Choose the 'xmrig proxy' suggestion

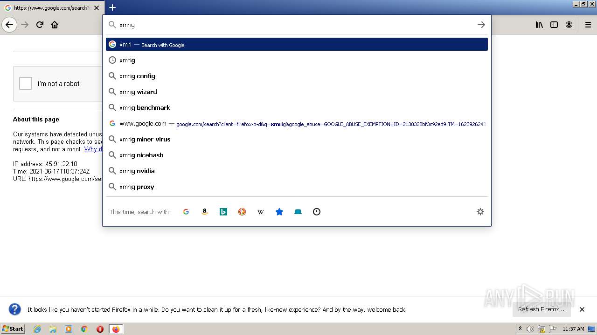tap(297, 187)
